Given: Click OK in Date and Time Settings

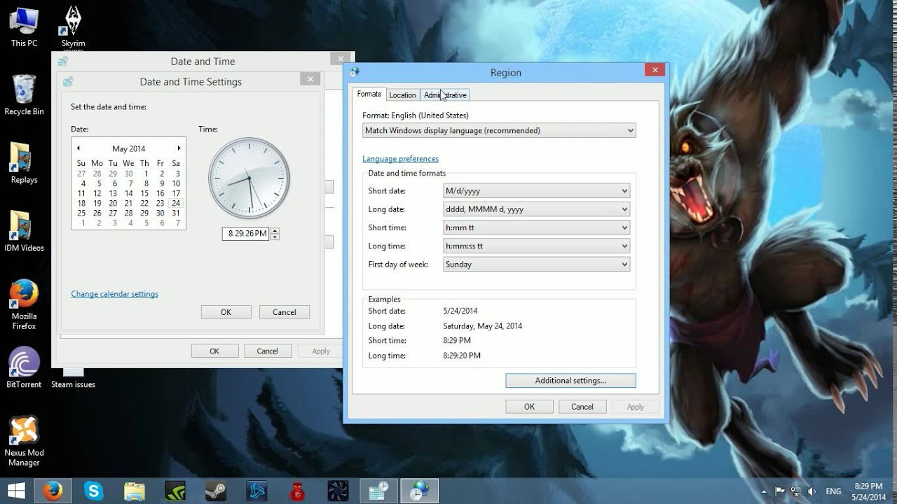Looking at the screenshot, I should click(226, 312).
